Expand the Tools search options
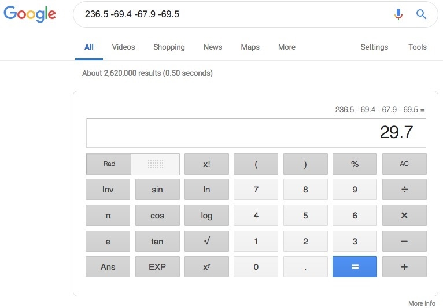The height and width of the screenshot is (308, 443). tap(418, 47)
